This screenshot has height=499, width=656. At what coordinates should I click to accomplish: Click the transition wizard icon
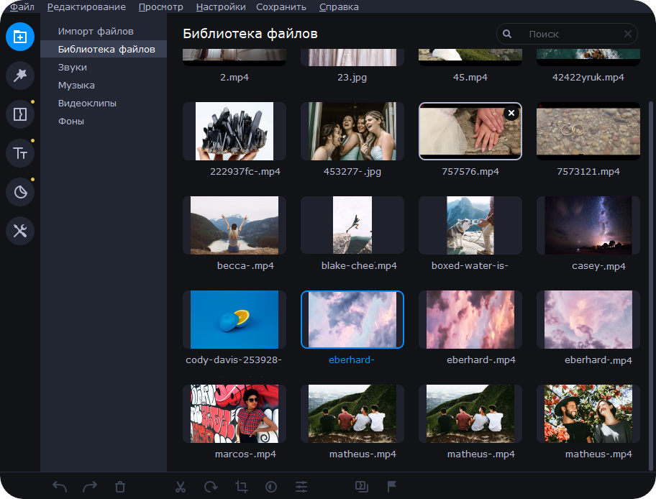pyautogui.click(x=362, y=487)
